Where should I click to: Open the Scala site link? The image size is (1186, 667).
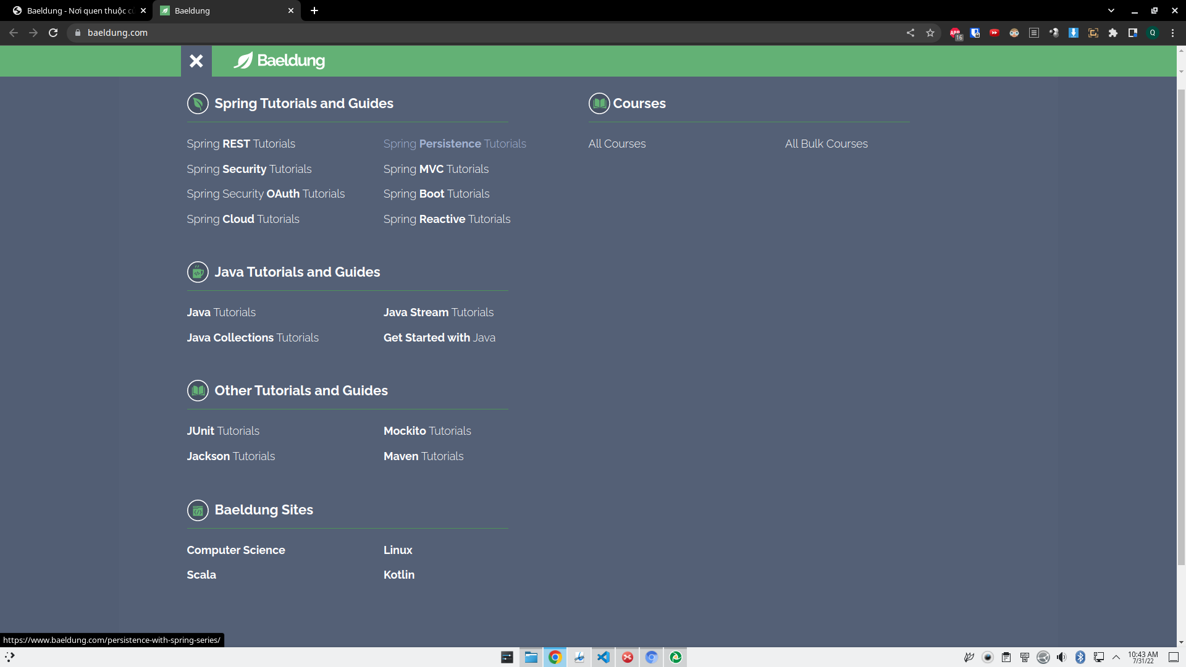point(201,575)
